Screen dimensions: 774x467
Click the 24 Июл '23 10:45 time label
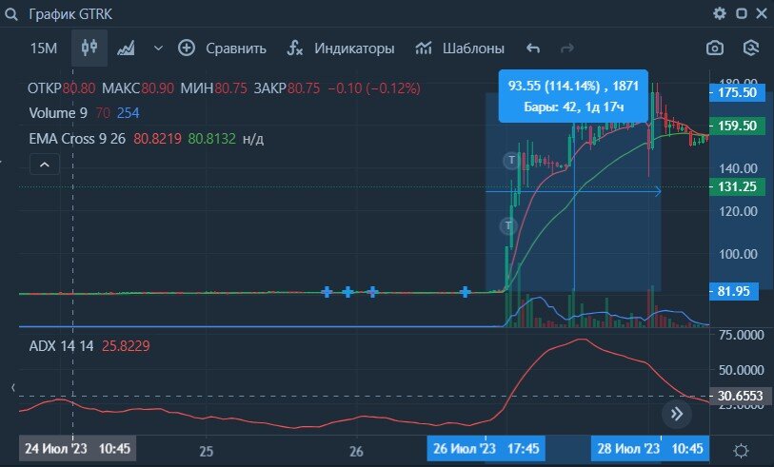(77, 449)
